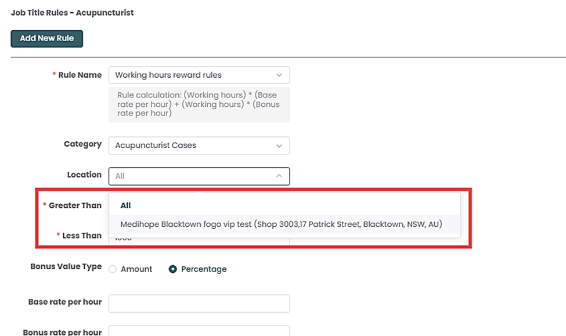The width and height of the screenshot is (566, 336).
Task: Focus the Bonus rate per hour input
Action: pyautogui.click(x=199, y=331)
